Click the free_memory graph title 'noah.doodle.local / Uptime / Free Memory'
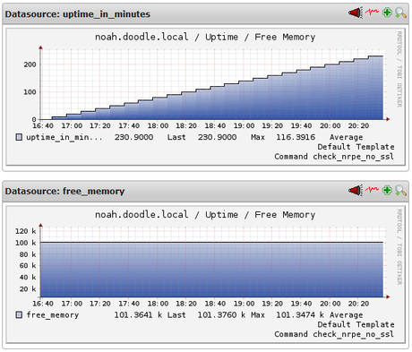The image size is (412, 352). coord(205,214)
